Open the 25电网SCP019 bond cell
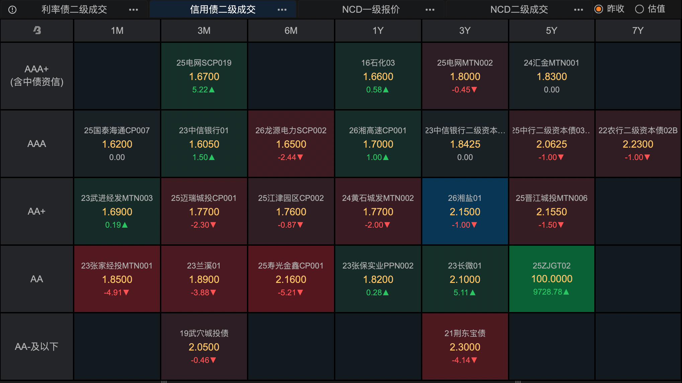This screenshot has width=682, height=383. coord(204,76)
